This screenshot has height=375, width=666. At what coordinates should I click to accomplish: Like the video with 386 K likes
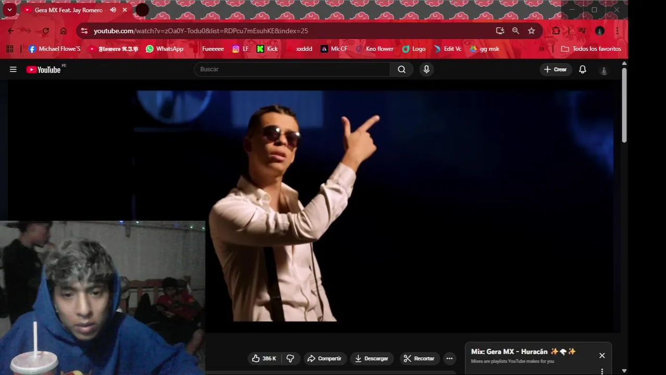(264, 358)
